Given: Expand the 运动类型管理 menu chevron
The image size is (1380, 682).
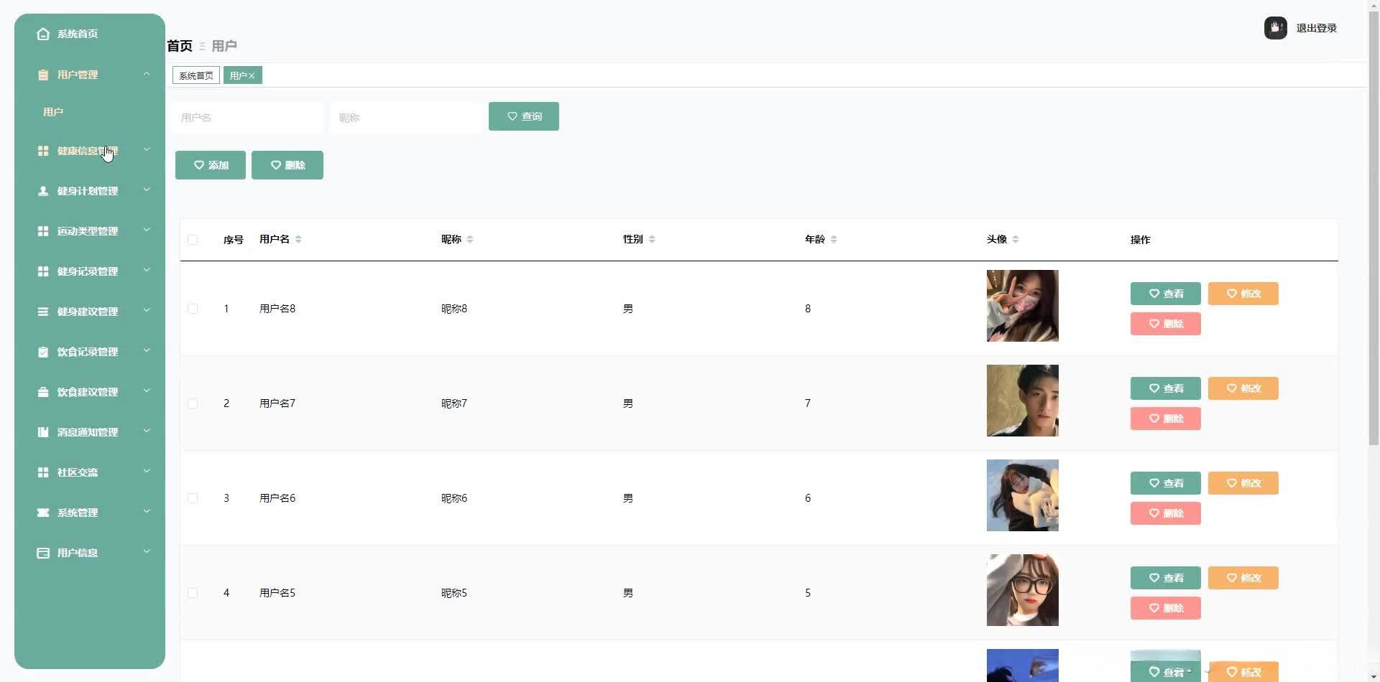Looking at the screenshot, I should [147, 230].
